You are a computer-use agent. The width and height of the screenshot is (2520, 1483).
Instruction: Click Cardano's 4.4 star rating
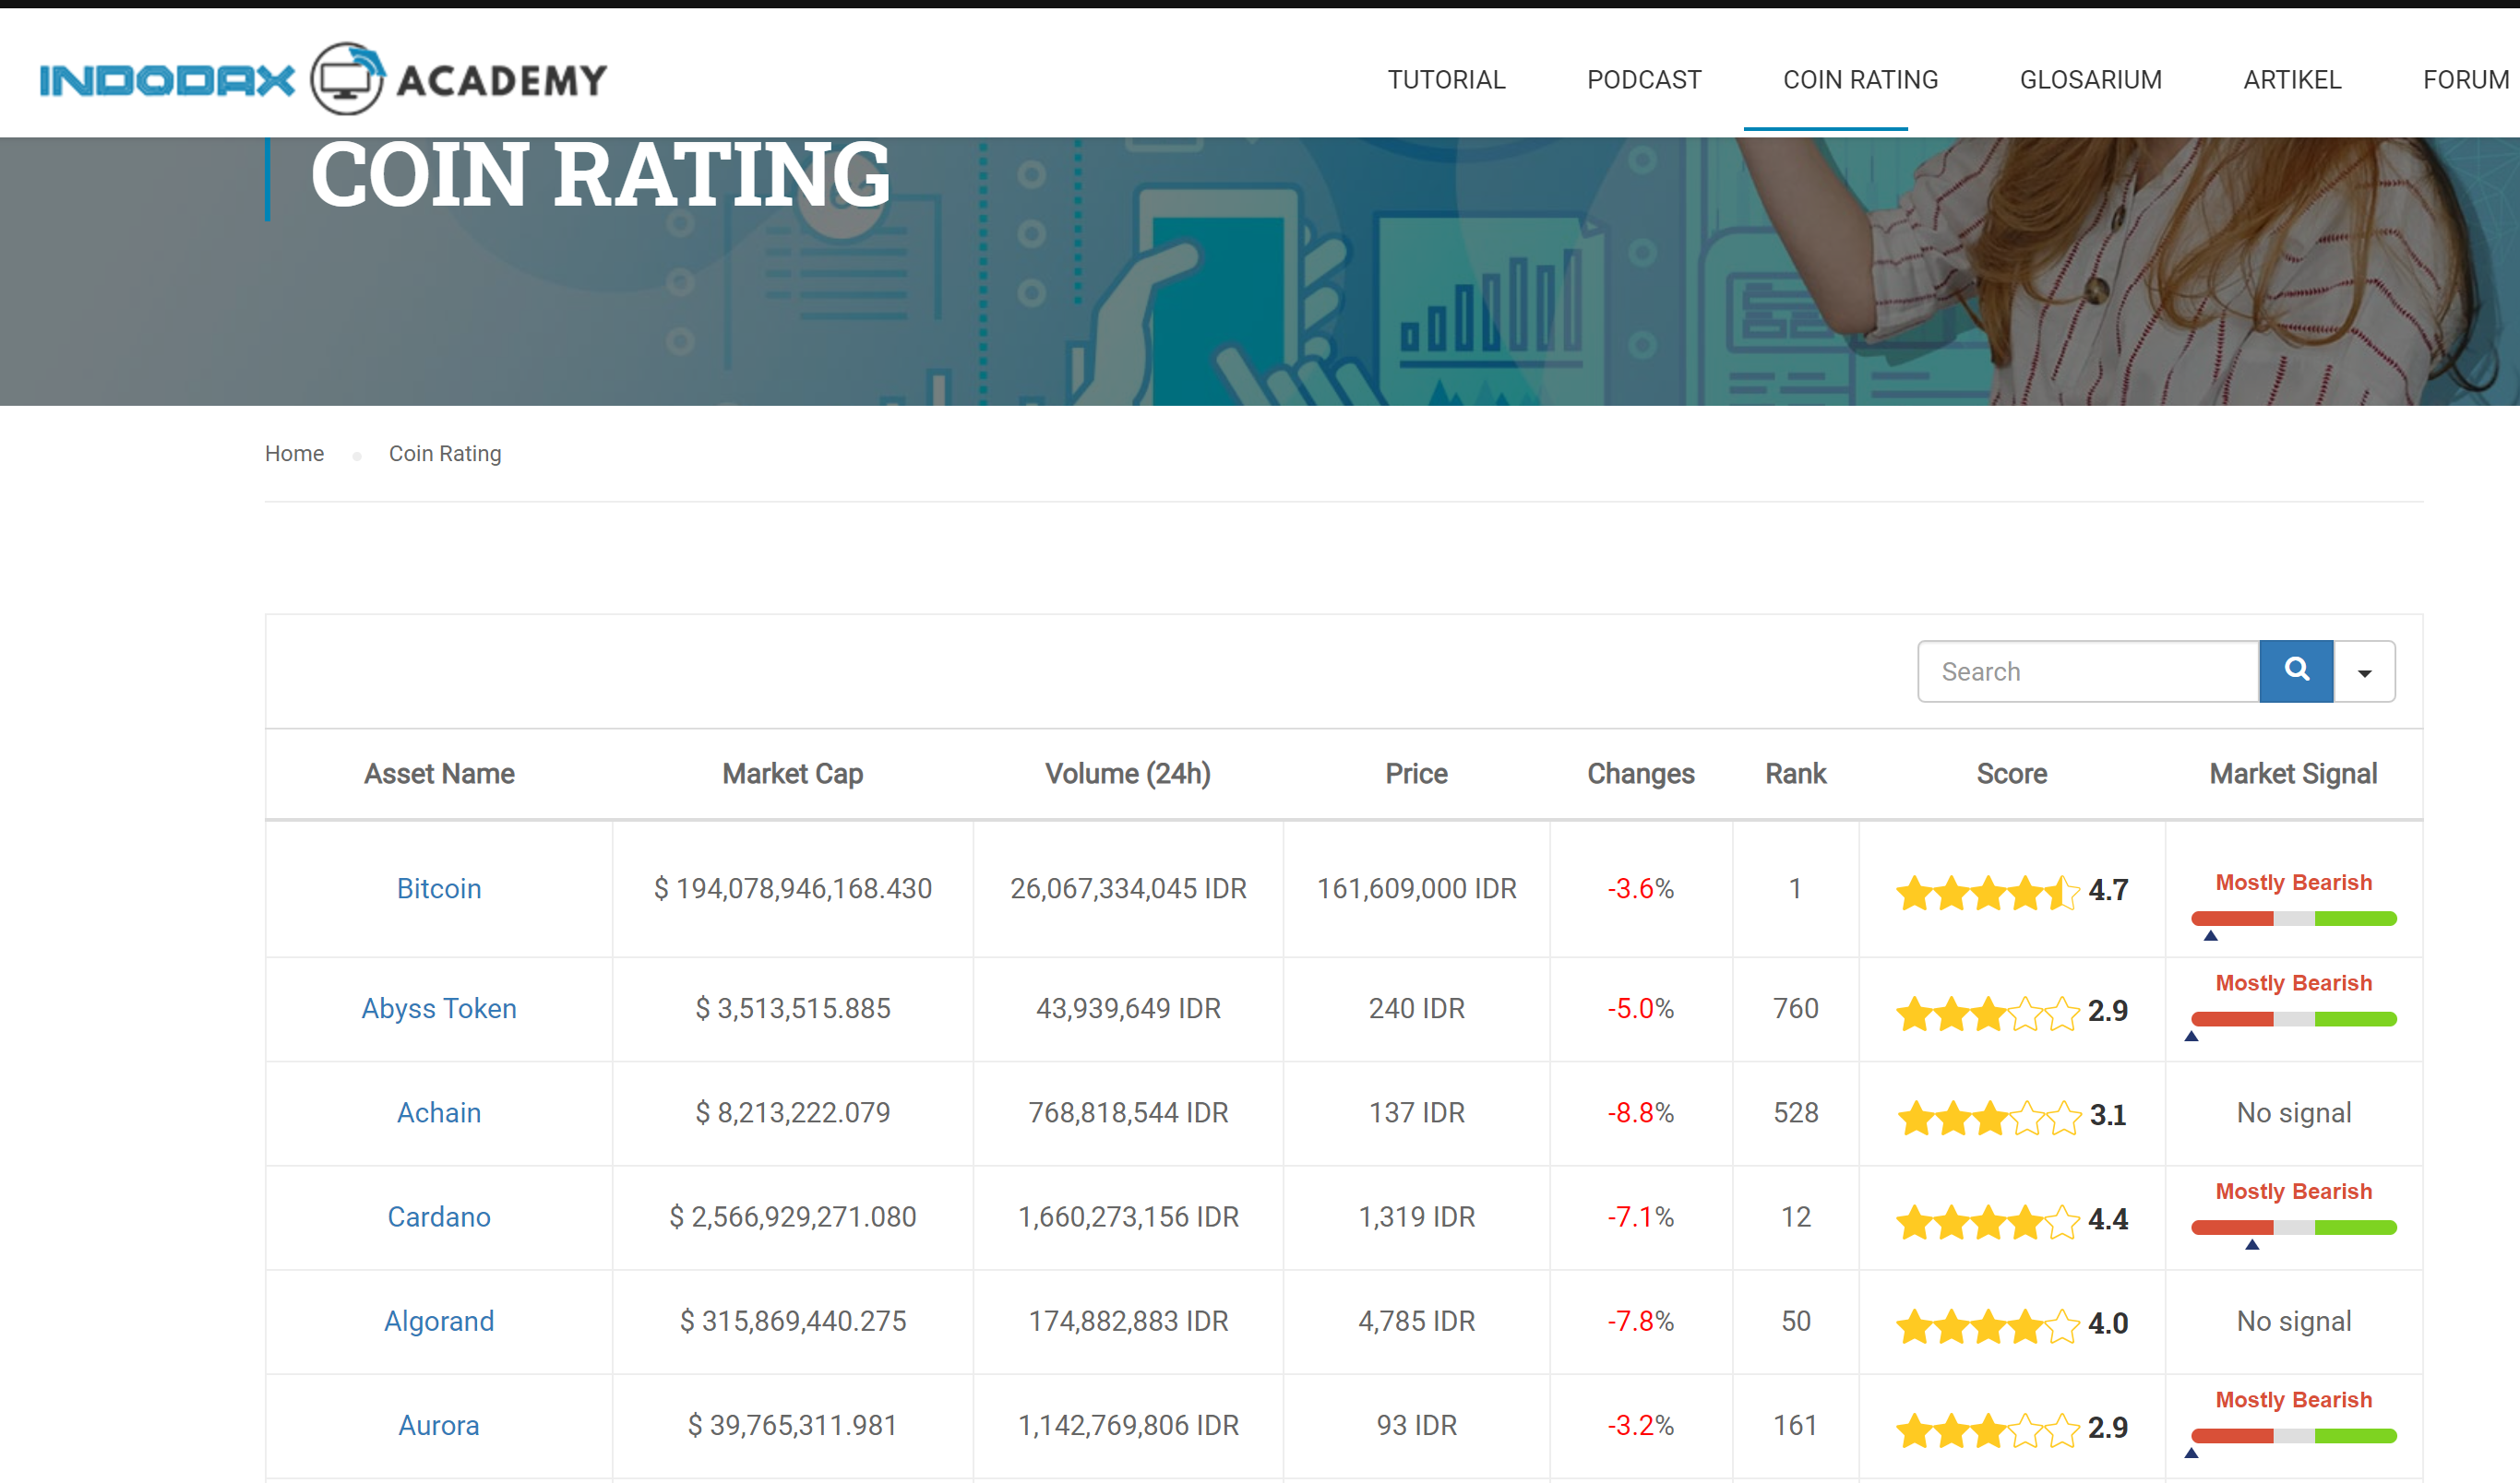2011,1220
